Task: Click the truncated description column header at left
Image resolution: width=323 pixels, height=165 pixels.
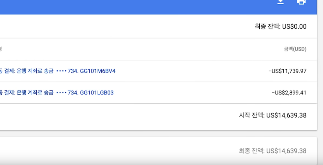Action: point(1,49)
